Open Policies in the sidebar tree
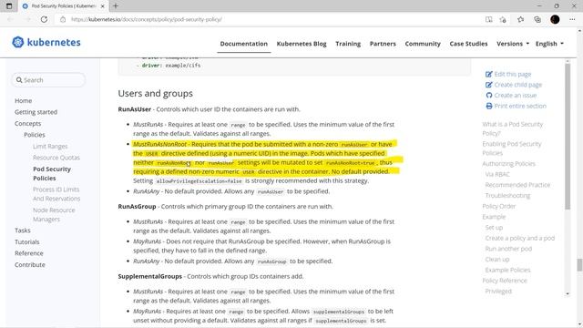Screen dimensions: 583x328 [x=35, y=135]
